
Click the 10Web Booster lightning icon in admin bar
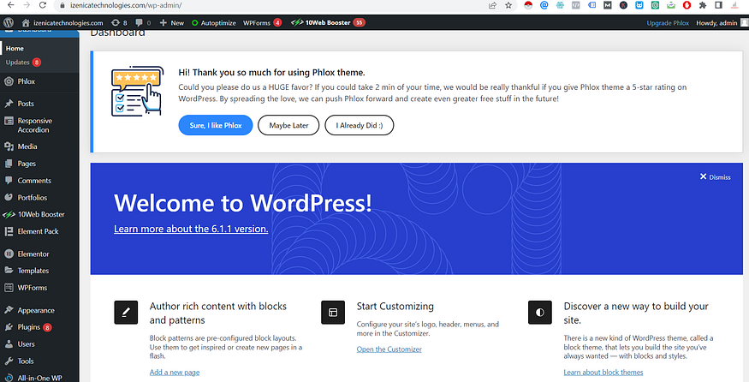point(297,22)
